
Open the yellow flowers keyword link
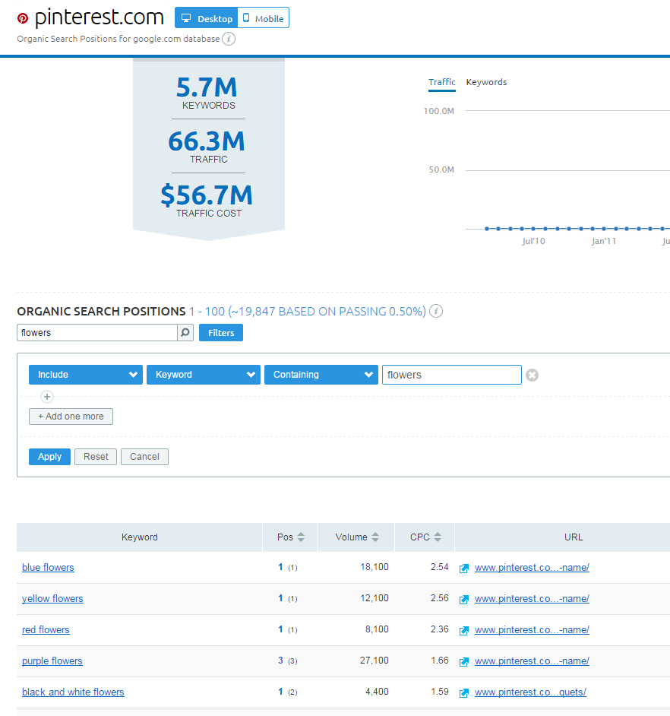tap(52, 599)
